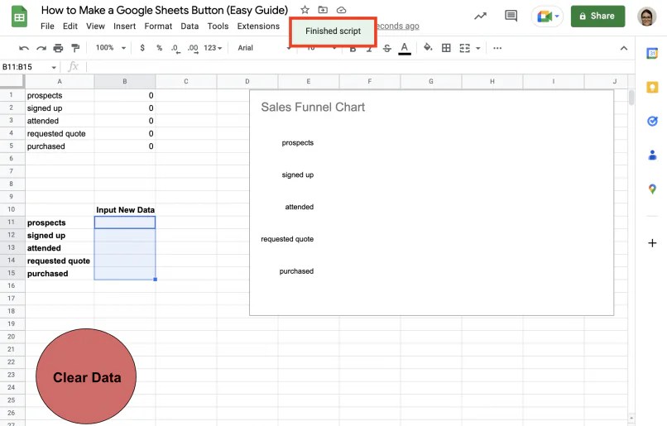Select the Sales Funnel Chart title
The height and width of the screenshot is (426, 667).
[x=313, y=108]
